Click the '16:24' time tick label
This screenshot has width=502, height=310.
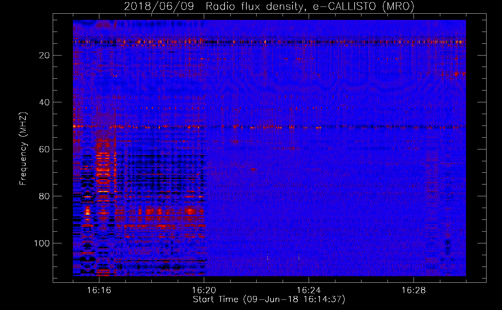309,290
